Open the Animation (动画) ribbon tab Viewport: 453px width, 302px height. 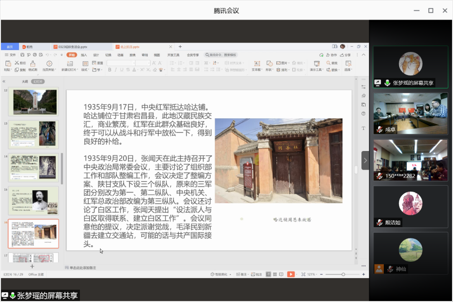(x=120, y=55)
